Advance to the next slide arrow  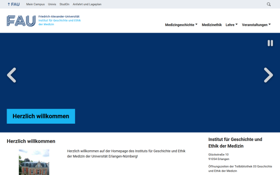(x=268, y=75)
